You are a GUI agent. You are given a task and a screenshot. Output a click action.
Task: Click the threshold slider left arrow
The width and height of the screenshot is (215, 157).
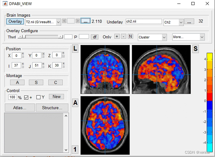click(x=20, y=37)
